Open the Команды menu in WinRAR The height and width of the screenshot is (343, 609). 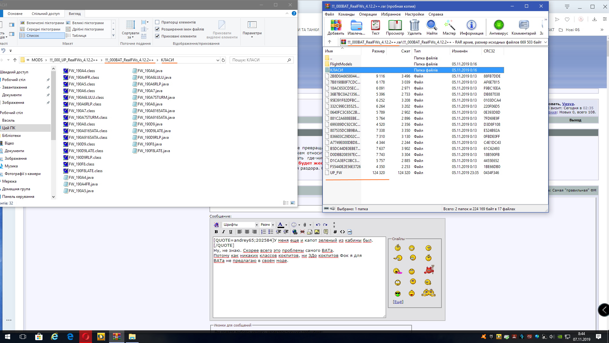tap(346, 14)
